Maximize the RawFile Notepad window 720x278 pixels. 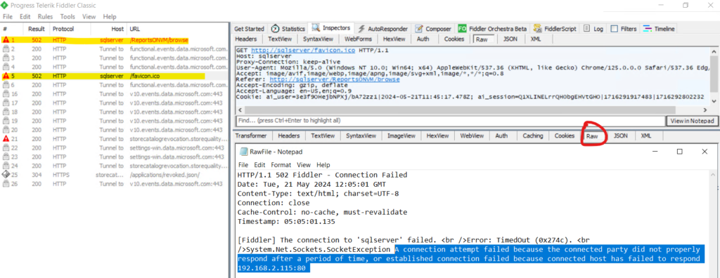coord(680,152)
